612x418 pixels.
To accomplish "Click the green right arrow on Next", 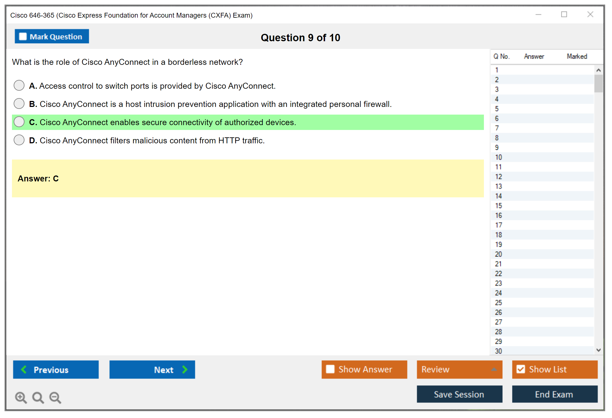I will (185, 369).
